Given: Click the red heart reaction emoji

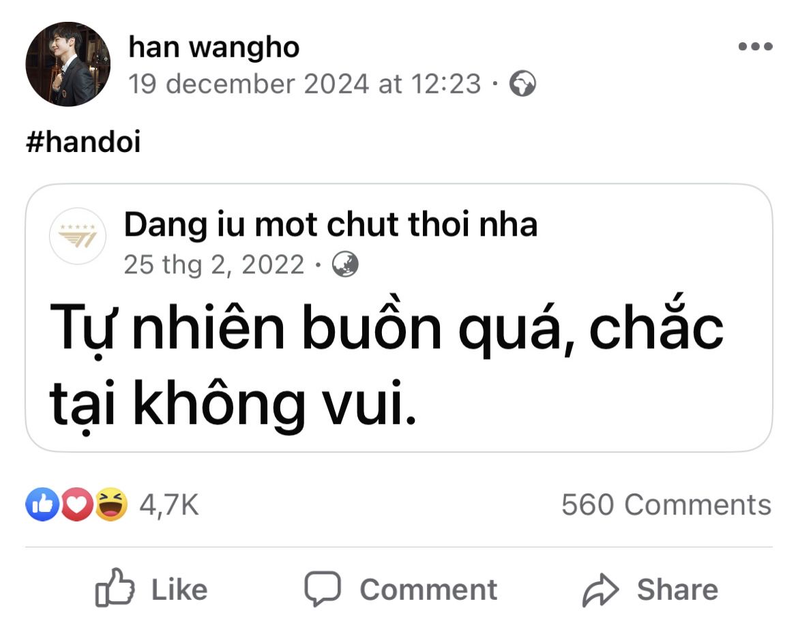Looking at the screenshot, I should [x=77, y=504].
